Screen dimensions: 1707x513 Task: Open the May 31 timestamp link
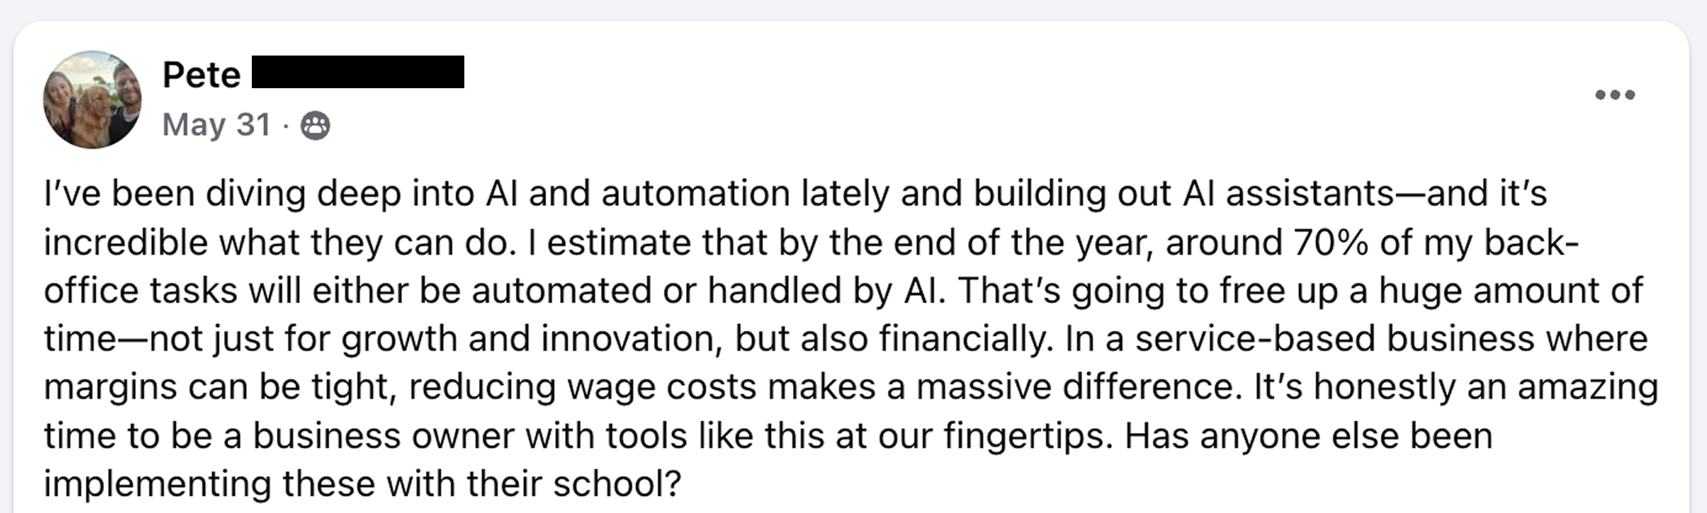click(x=217, y=125)
